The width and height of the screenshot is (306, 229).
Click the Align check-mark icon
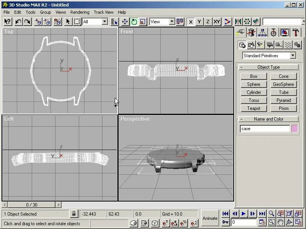click(256, 22)
